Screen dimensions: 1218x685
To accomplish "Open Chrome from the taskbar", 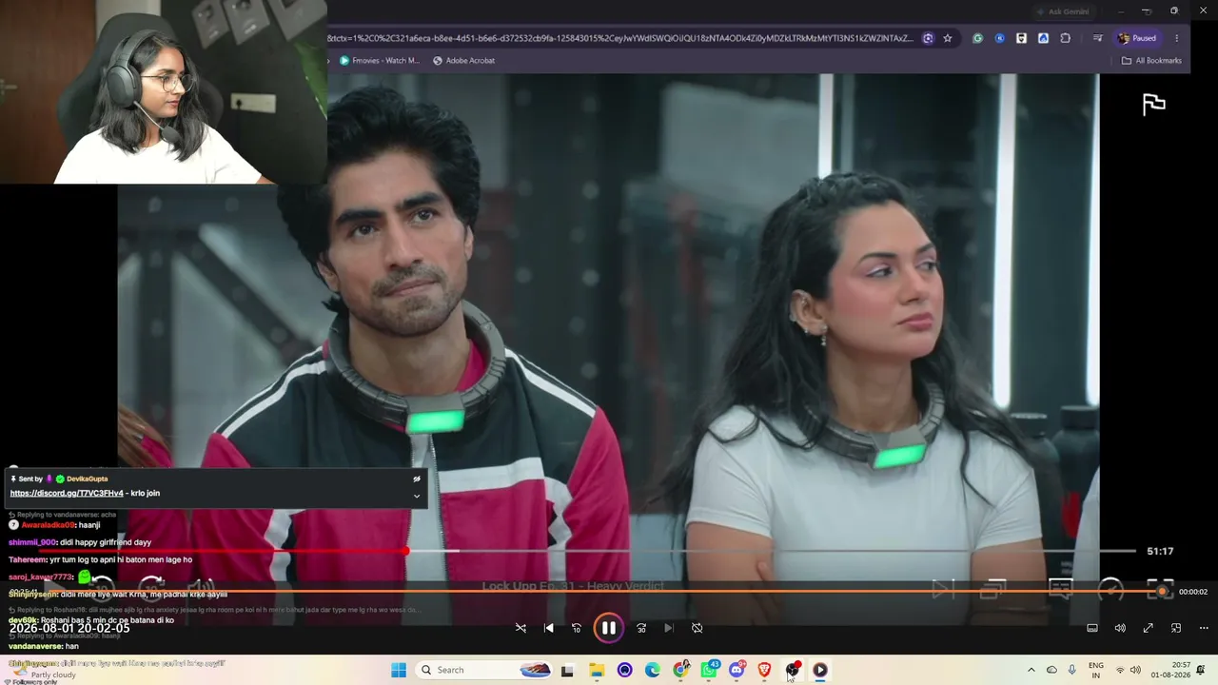I will 681,670.
